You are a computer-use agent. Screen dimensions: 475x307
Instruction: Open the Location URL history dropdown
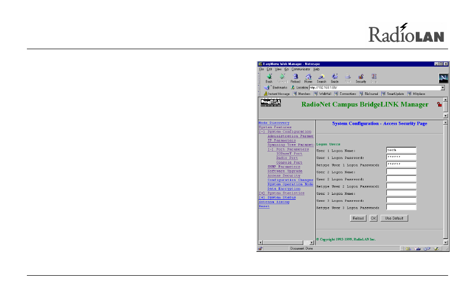pyautogui.click(x=443, y=87)
